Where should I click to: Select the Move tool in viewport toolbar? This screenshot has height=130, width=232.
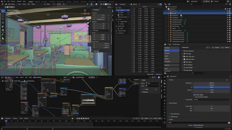click(3, 19)
